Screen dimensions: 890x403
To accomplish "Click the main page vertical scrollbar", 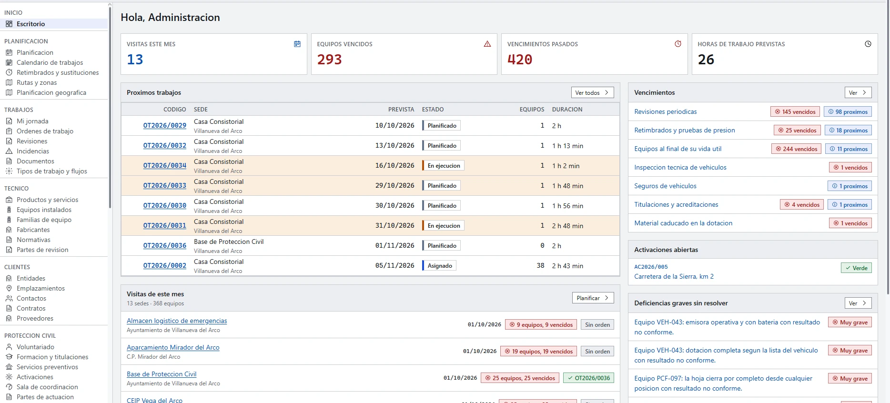I will click(888, 148).
